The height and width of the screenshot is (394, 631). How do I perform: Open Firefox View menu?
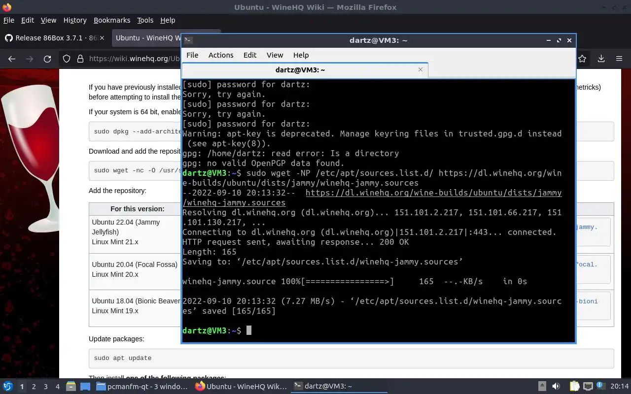pyautogui.click(x=48, y=20)
